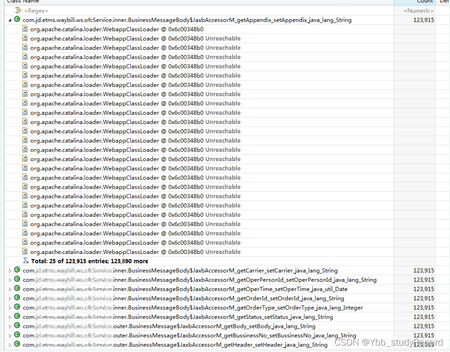Select the BusinessMessage getBody_setBody class name
Image resolution: width=450 pixels, height=352 pixels.
point(169,326)
